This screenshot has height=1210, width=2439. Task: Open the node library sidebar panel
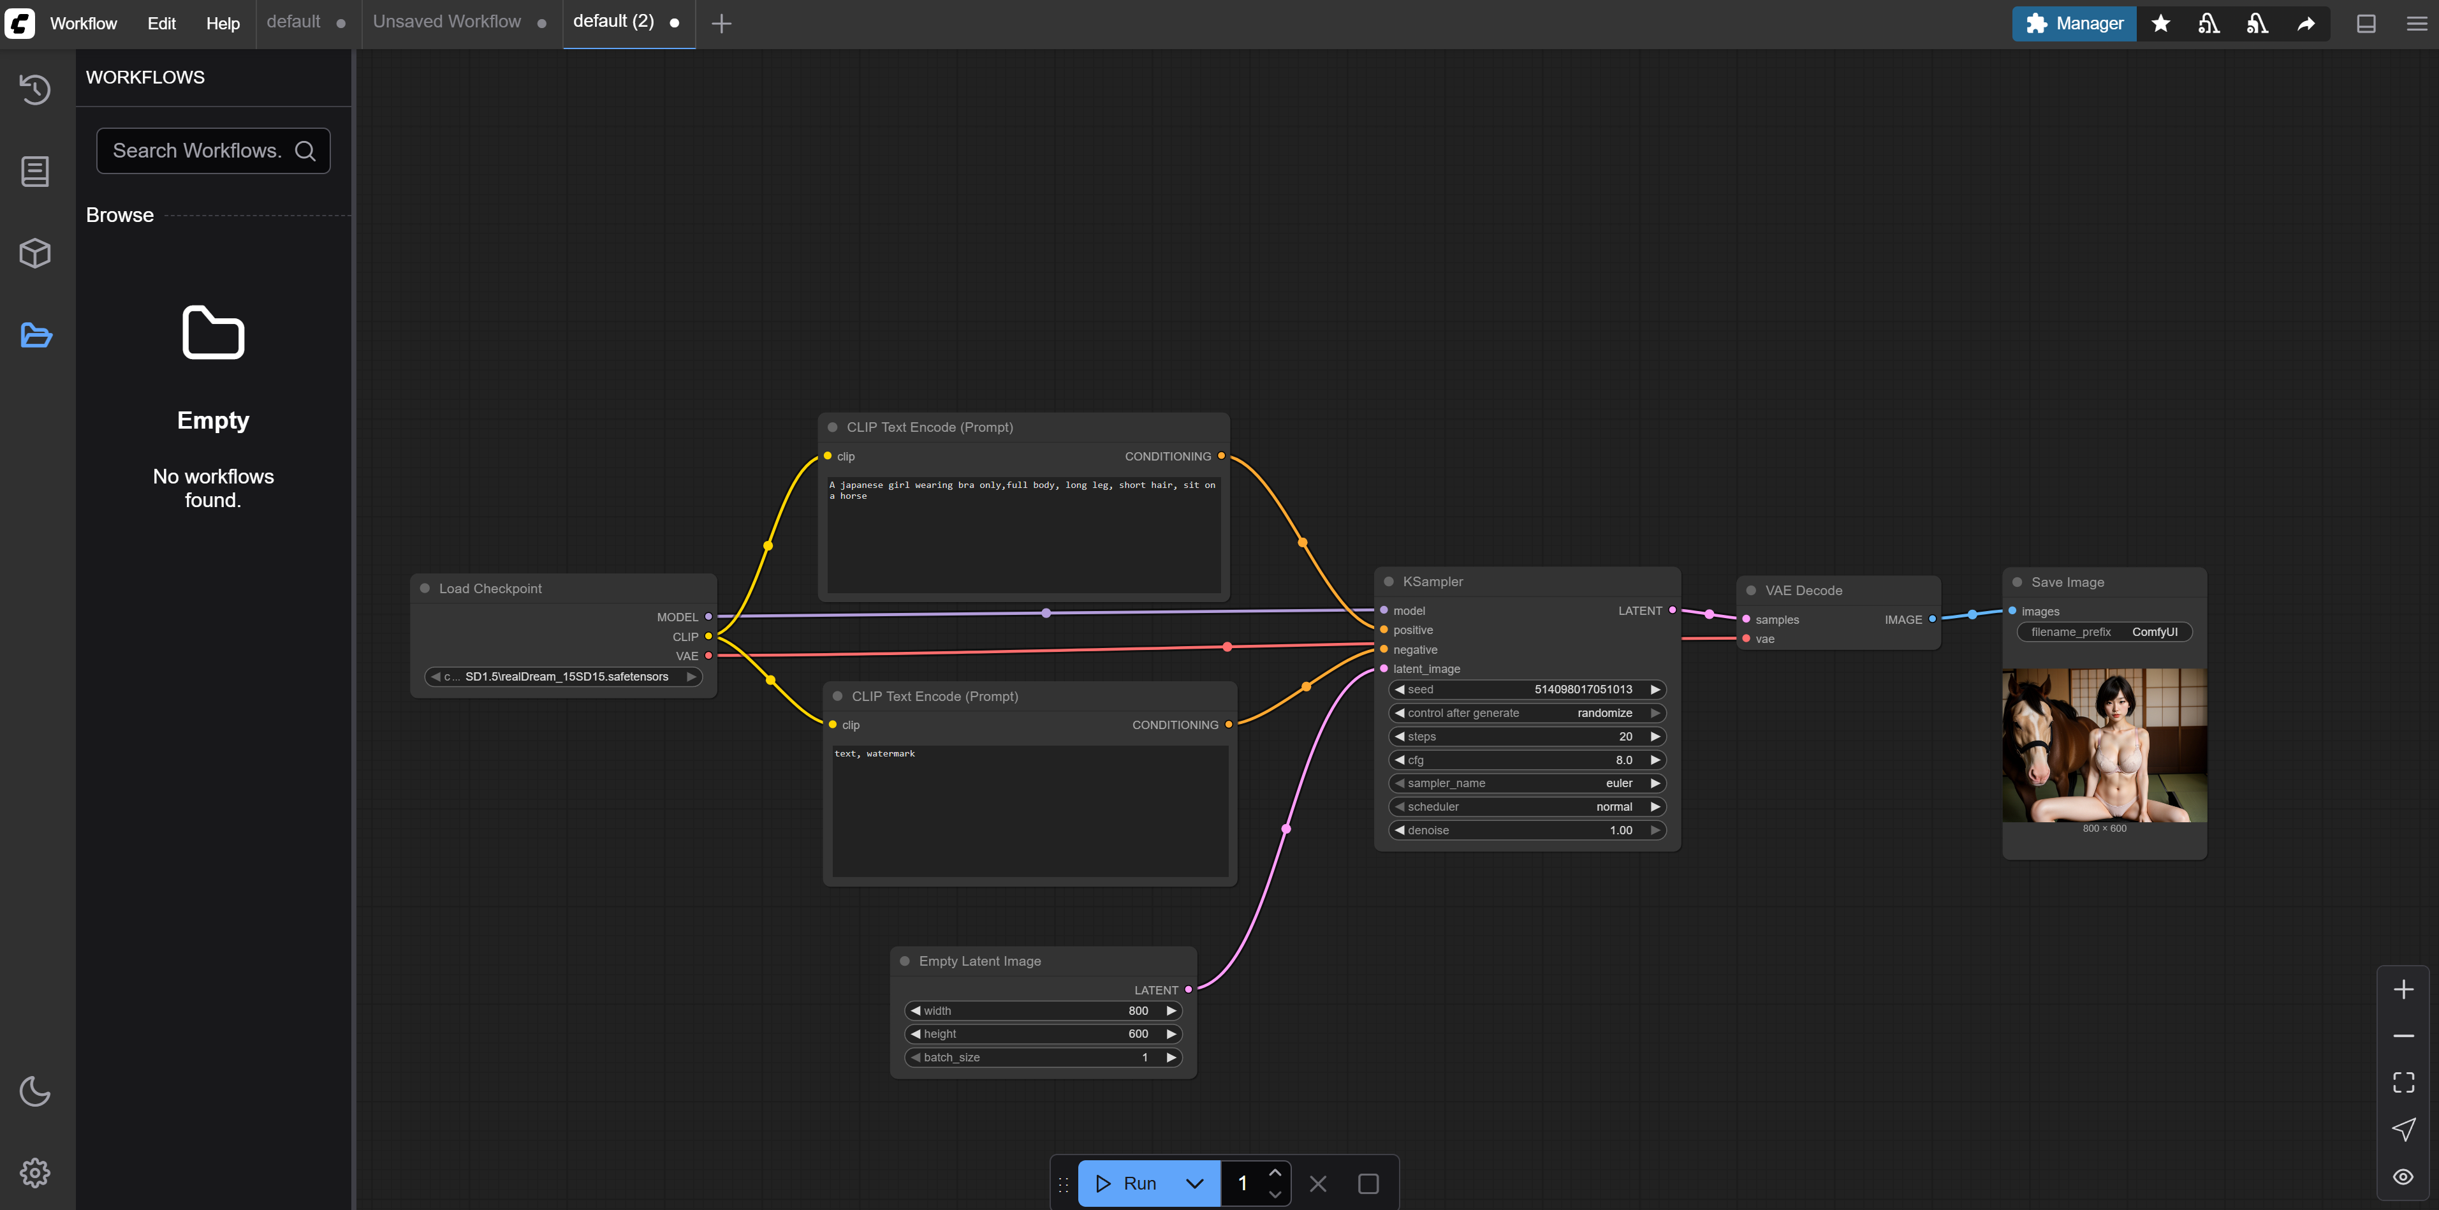click(35, 172)
